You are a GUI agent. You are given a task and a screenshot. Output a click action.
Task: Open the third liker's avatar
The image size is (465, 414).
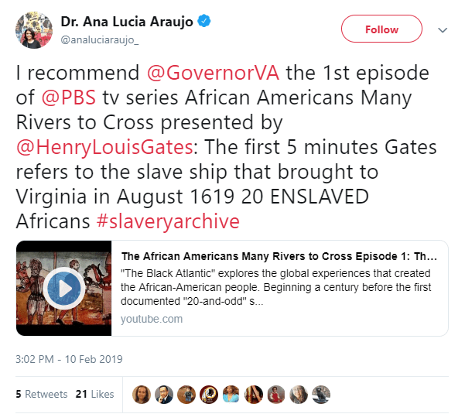[186, 395]
